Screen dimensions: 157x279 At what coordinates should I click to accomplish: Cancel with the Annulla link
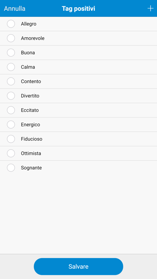tap(14, 8)
